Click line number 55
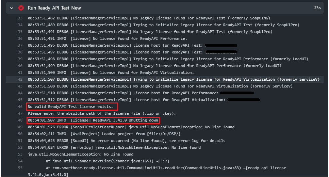This screenshot has height=177, width=329. click(20, 168)
